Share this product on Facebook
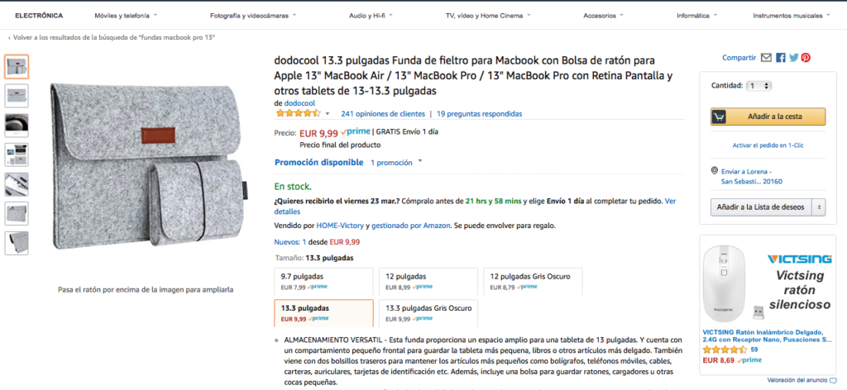The image size is (847, 390). (780, 58)
